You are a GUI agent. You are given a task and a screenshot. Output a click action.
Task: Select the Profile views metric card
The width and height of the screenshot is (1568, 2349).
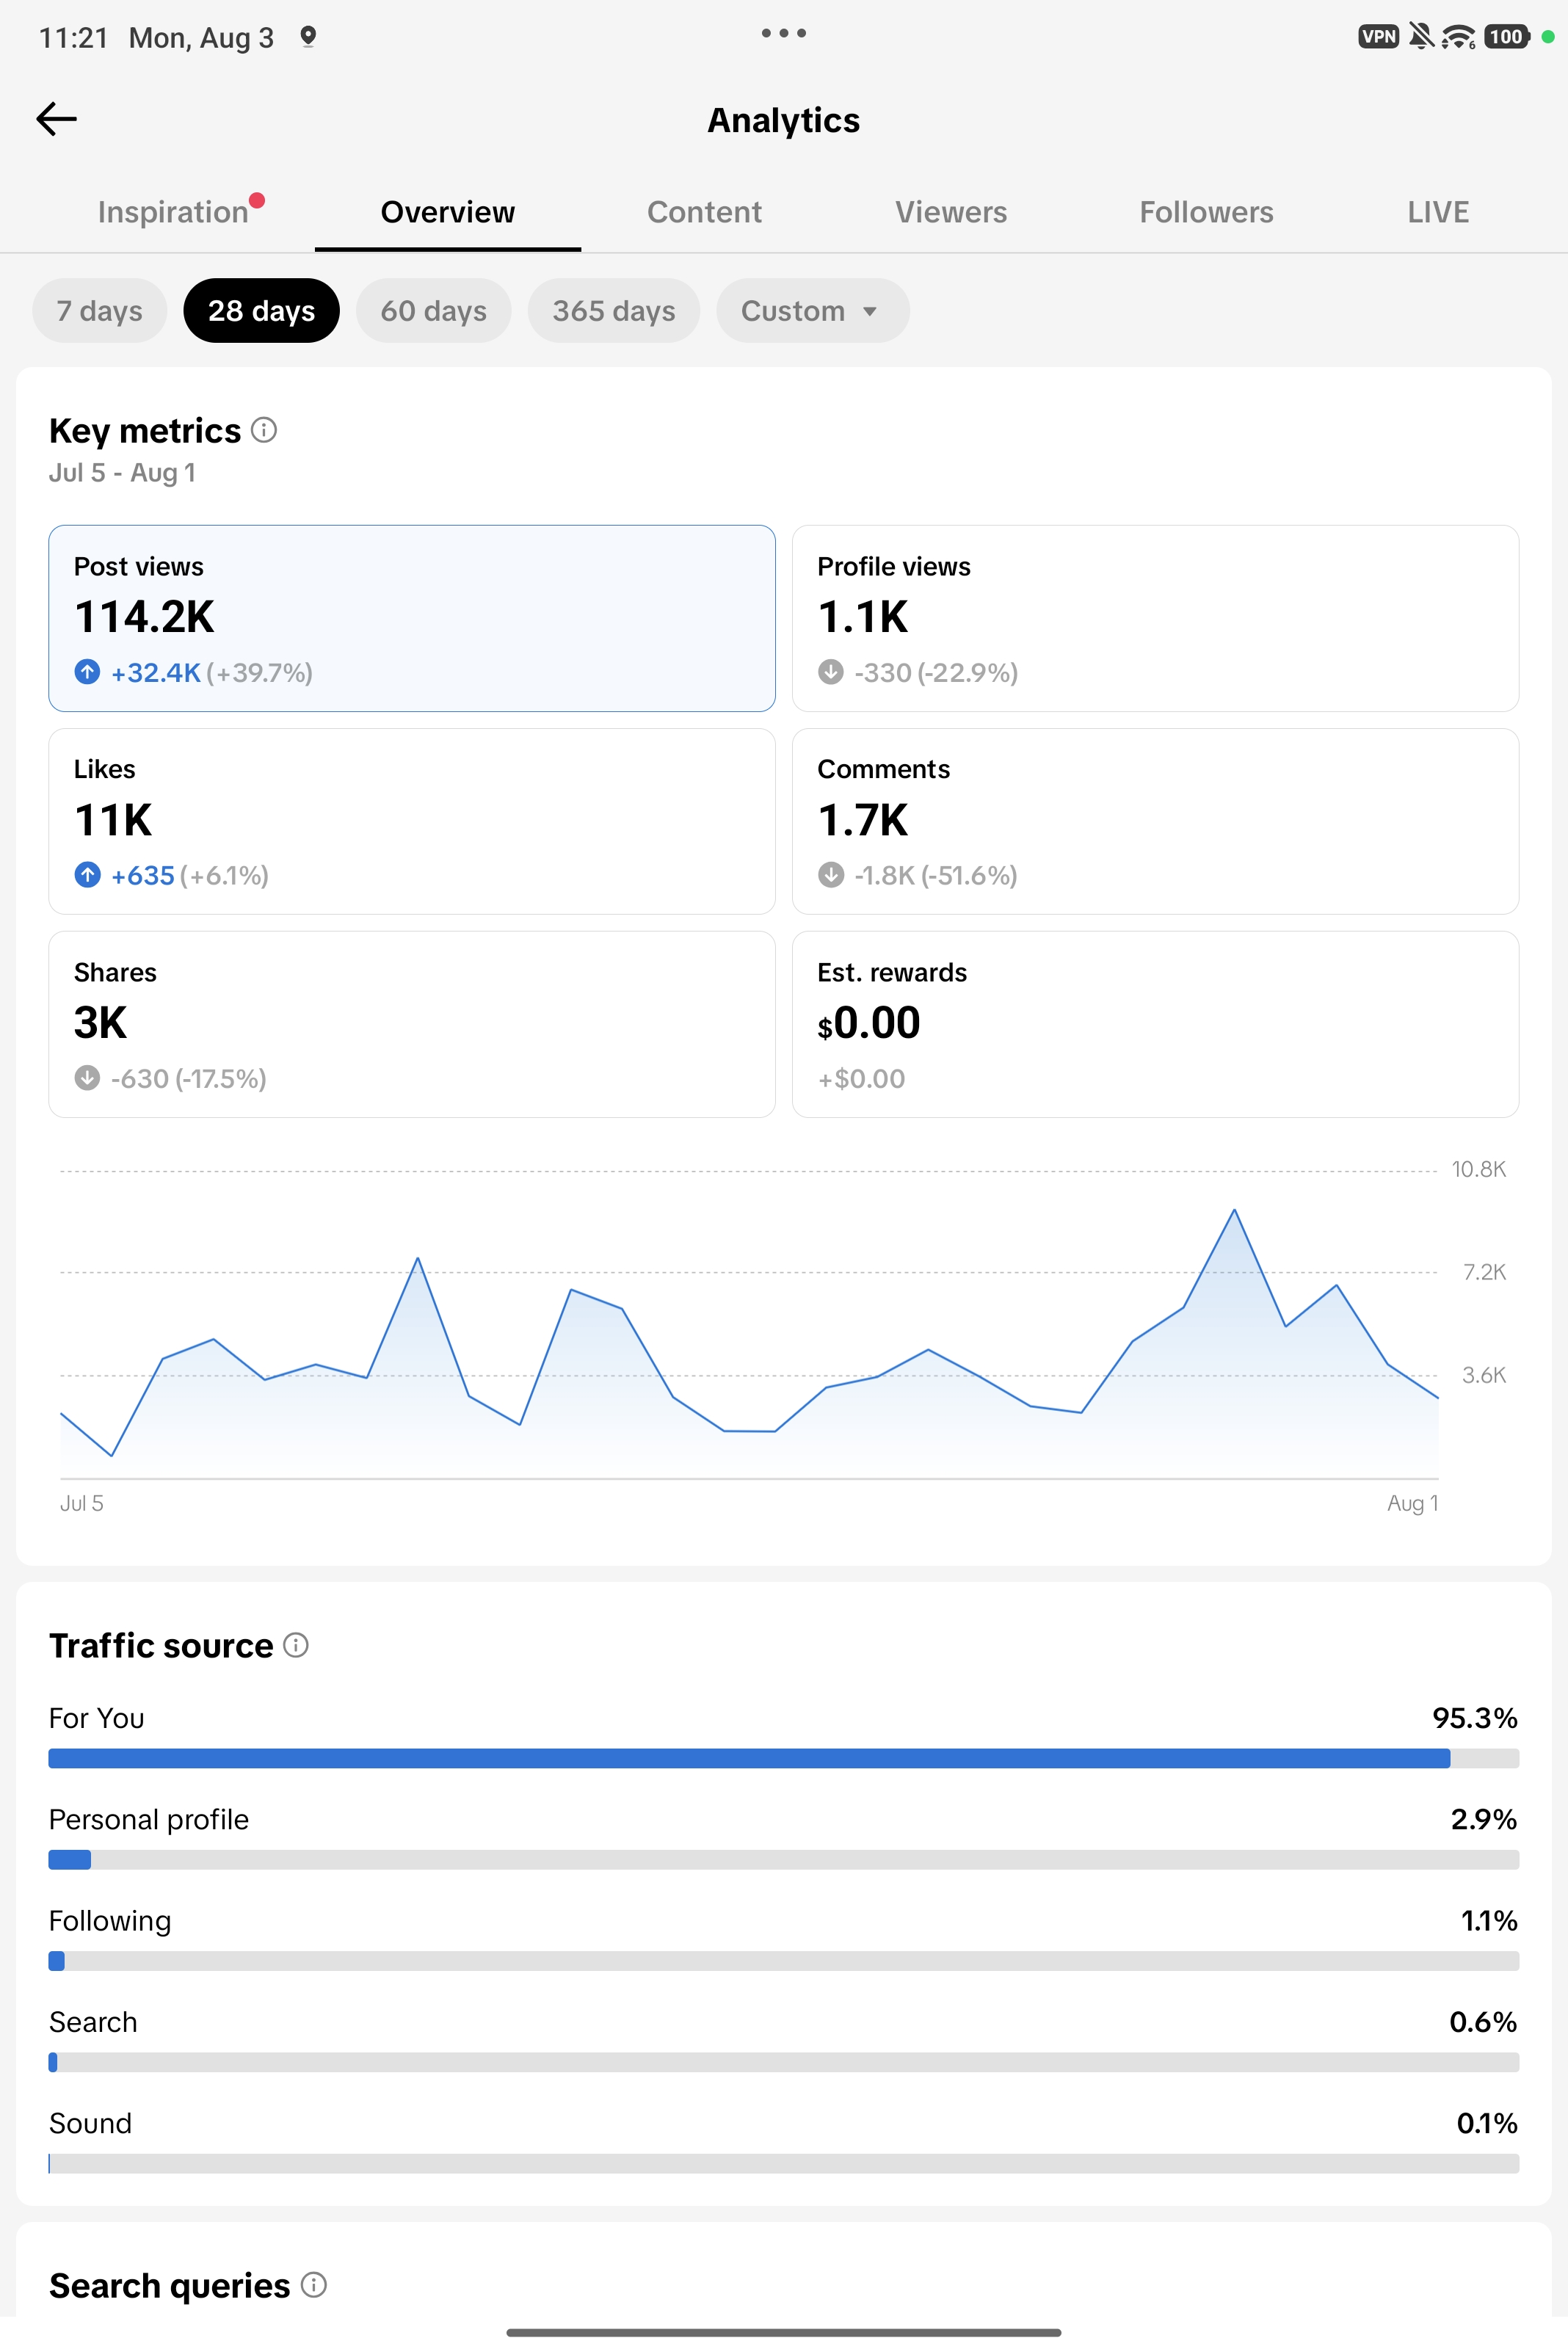(1155, 618)
